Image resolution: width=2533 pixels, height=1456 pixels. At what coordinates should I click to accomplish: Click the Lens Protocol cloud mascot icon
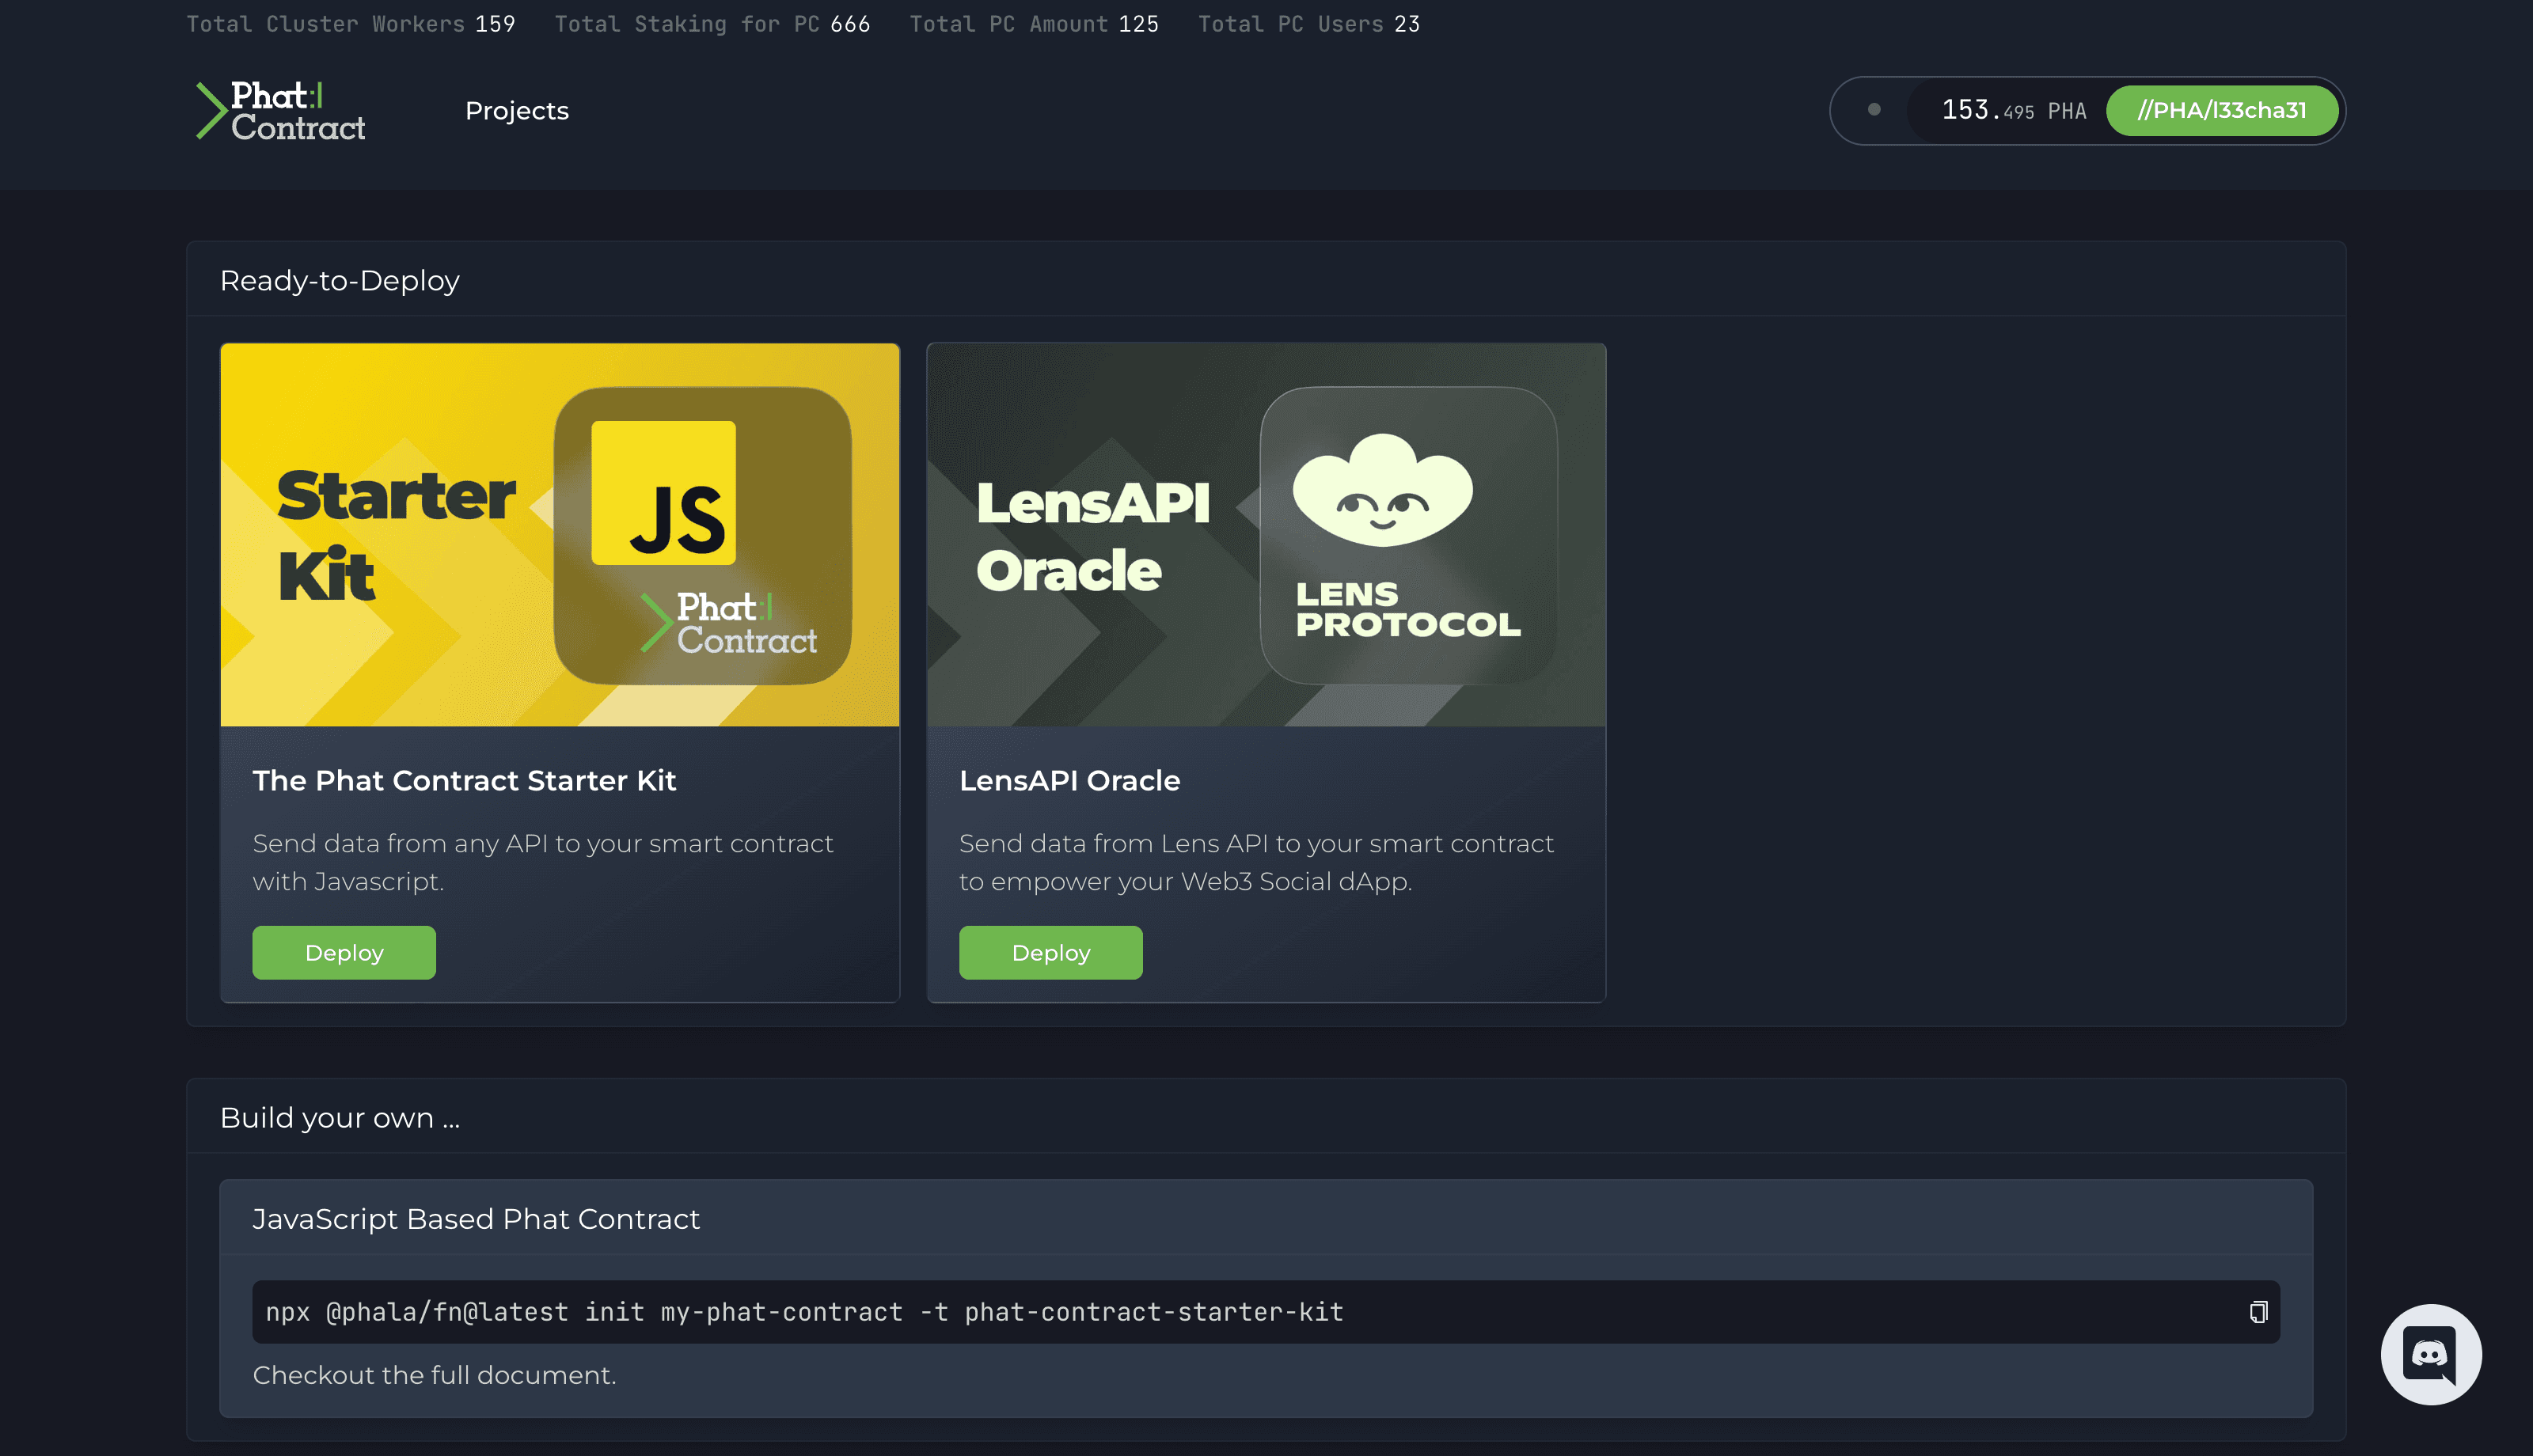pos(1382,491)
